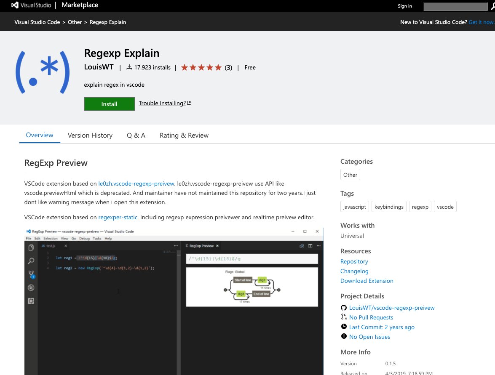Open the Q & A tab
The width and height of the screenshot is (495, 375).
pyautogui.click(x=136, y=135)
